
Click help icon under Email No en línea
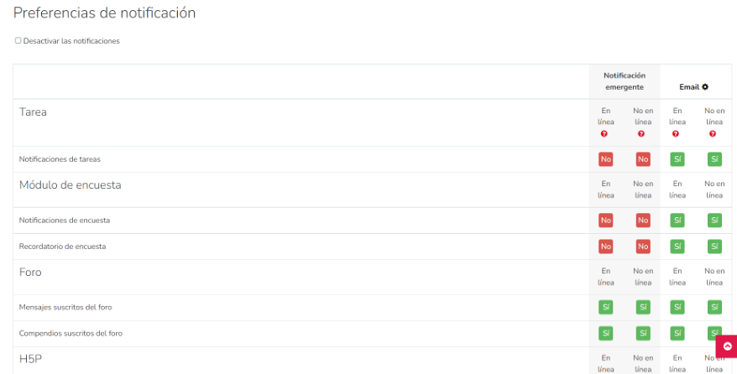pyautogui.click(x=713, y=134)
